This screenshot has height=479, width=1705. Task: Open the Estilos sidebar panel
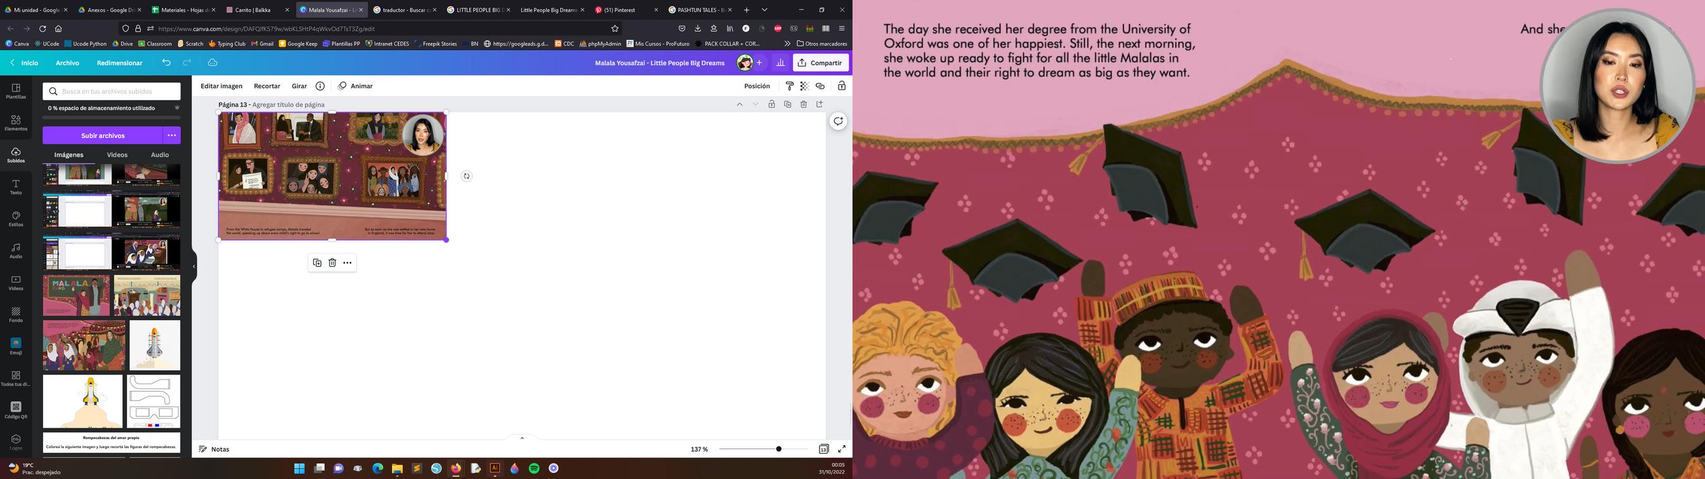tap(16, 219)
